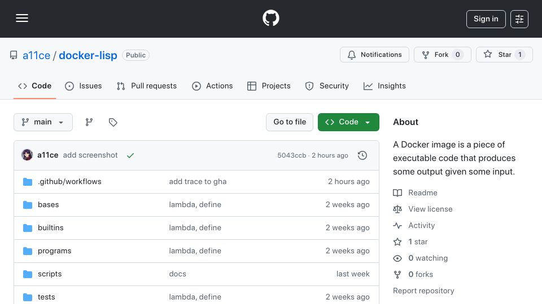Go to GitHub homepage via Octocat logo
Screen dimensions: 542x304
click(270, 18)
